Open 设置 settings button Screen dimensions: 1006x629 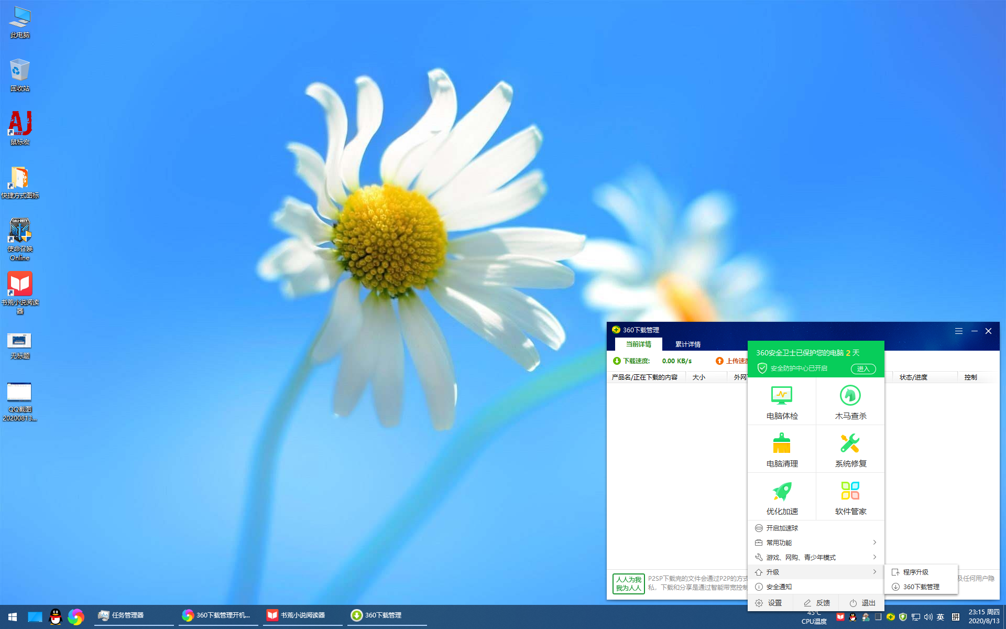point(769,603)
